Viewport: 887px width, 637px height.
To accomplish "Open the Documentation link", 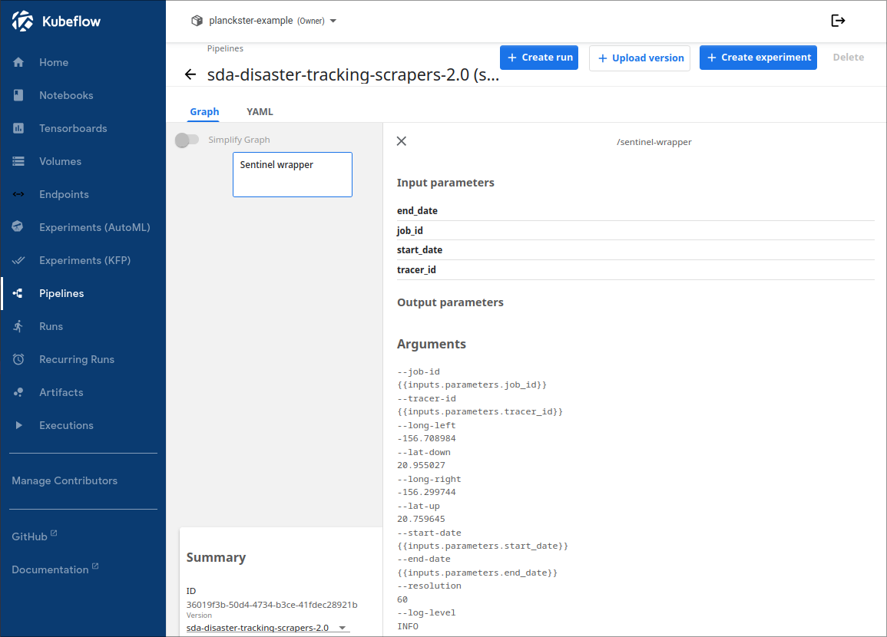I will [51, 569].
